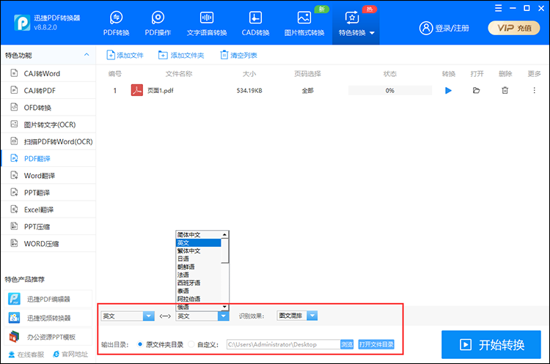
Task: Choose 简体中文 from language list
Action: pyautogui.click(x=199, y=234)
